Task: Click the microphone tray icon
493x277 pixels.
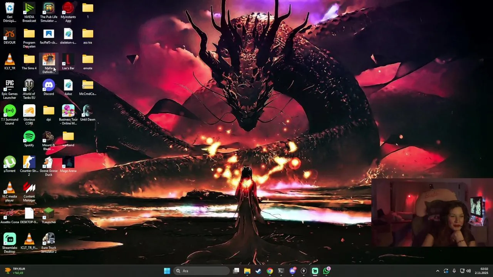Action: [454, 271]
